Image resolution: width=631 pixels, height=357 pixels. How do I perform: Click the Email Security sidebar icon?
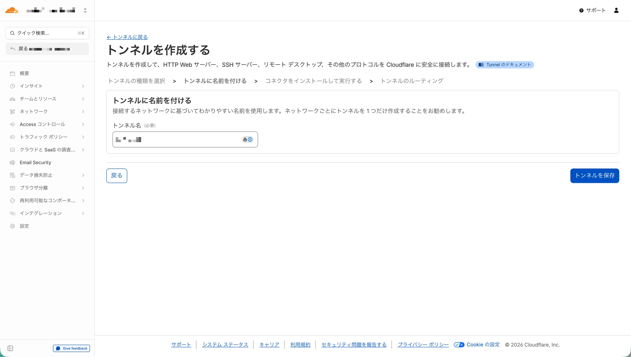[12, 163]
